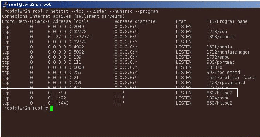Click the highlighted 860/httpd2 entry on port 80
260x137 pixels.
(x=219, y=93)
